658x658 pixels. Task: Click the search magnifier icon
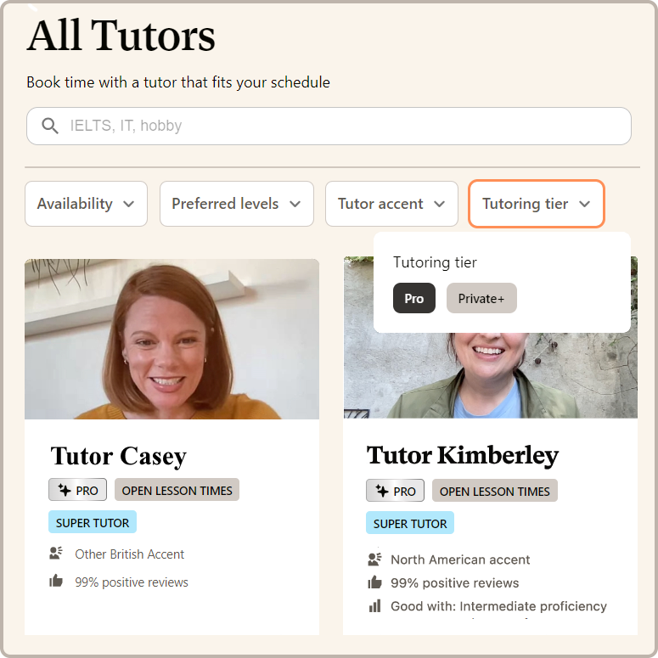coord(49,127)
